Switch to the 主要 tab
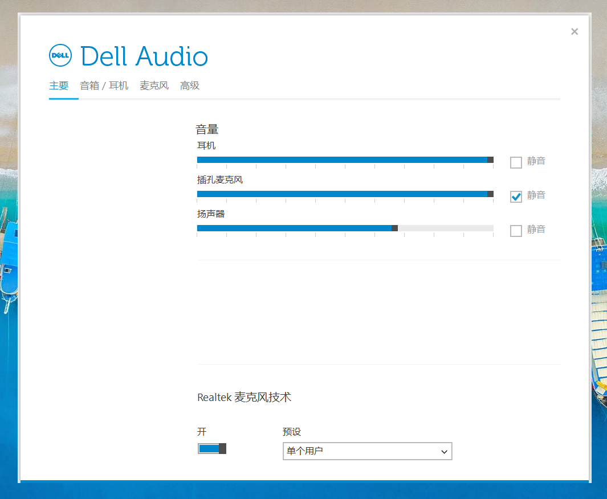 pyautogui.click(x=59, y=86)
